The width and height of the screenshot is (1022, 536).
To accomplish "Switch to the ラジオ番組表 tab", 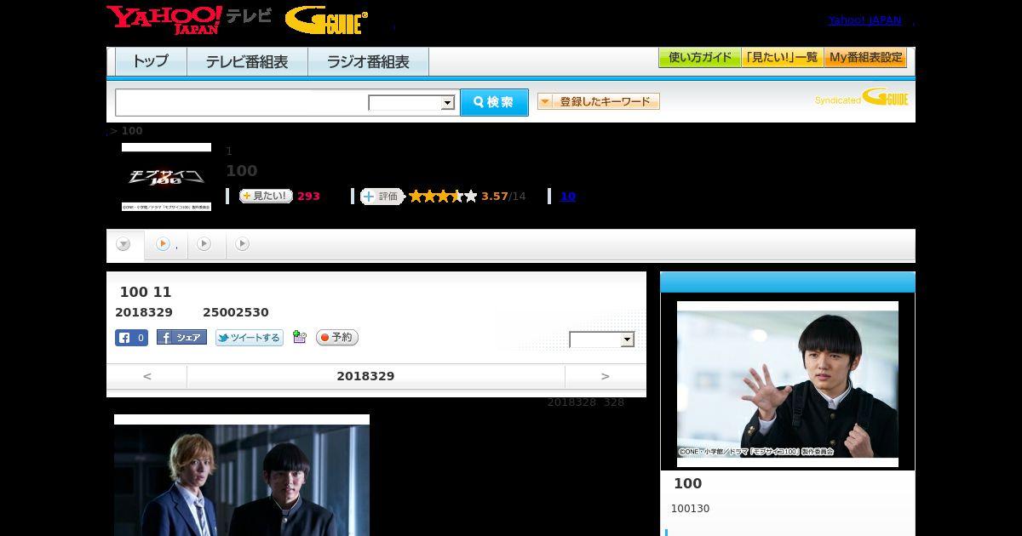I will click(x=368, y=61).
